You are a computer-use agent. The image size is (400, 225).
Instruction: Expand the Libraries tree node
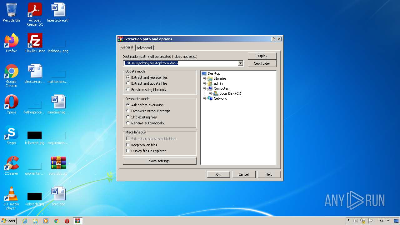[x=204, y=78]
